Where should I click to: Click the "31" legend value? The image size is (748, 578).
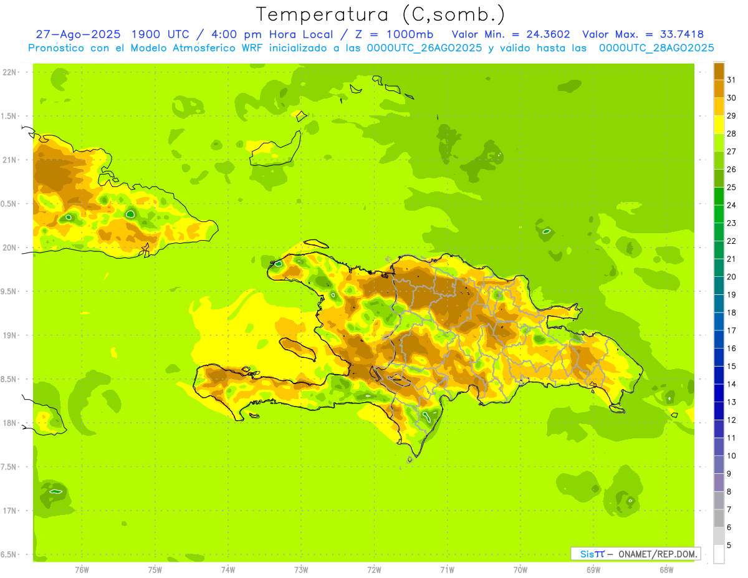click(x=732, y=80)
